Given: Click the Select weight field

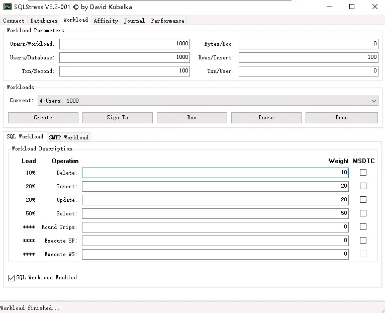Looking at the screenshot, I should click(215, 213).
